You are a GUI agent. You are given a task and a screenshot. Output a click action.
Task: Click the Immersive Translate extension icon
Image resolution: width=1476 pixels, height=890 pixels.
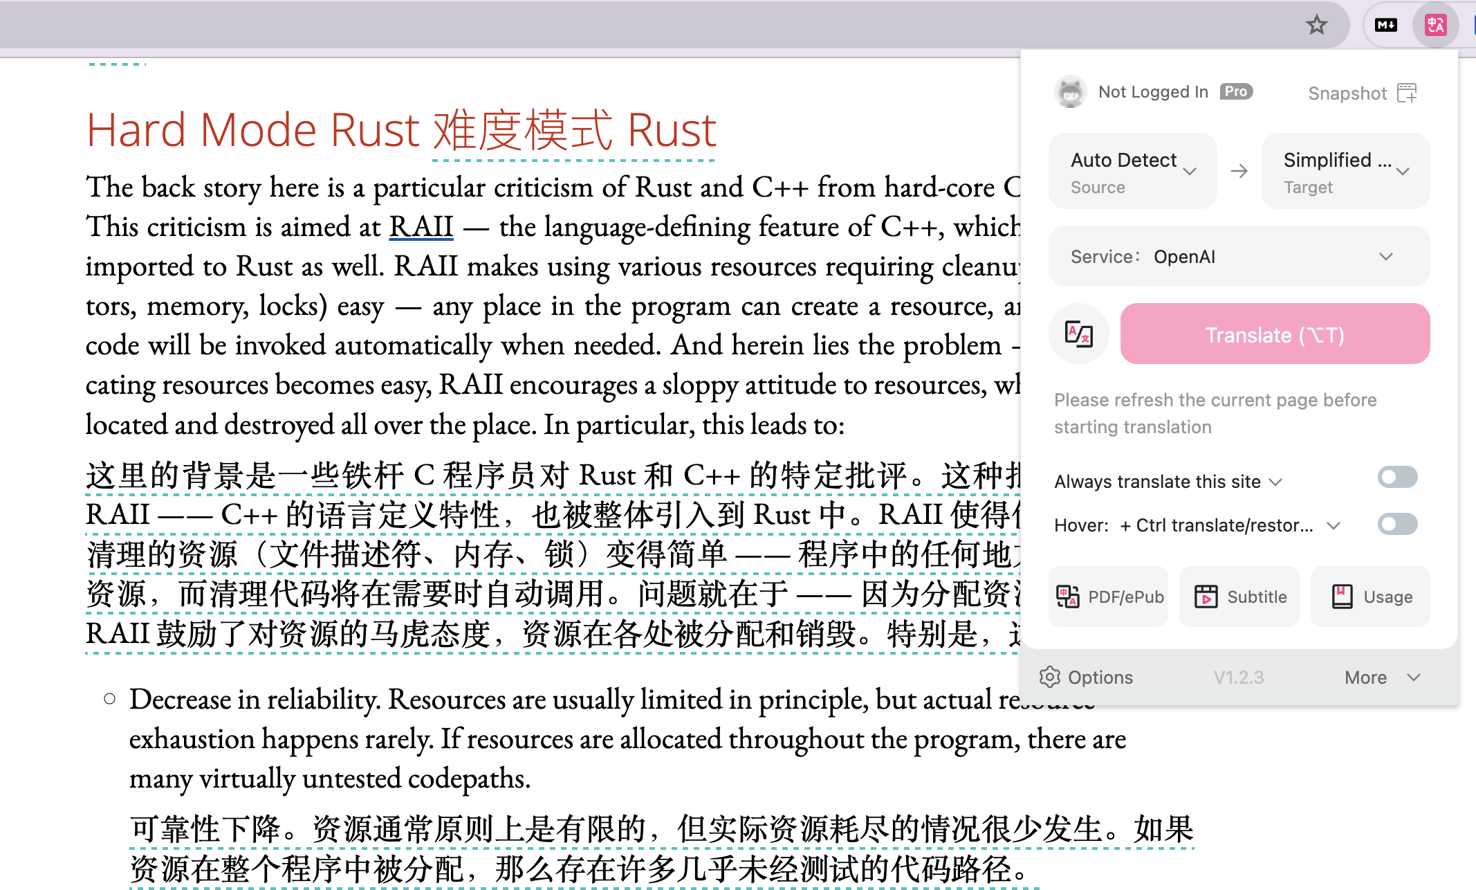click(x=1435, y=26)
